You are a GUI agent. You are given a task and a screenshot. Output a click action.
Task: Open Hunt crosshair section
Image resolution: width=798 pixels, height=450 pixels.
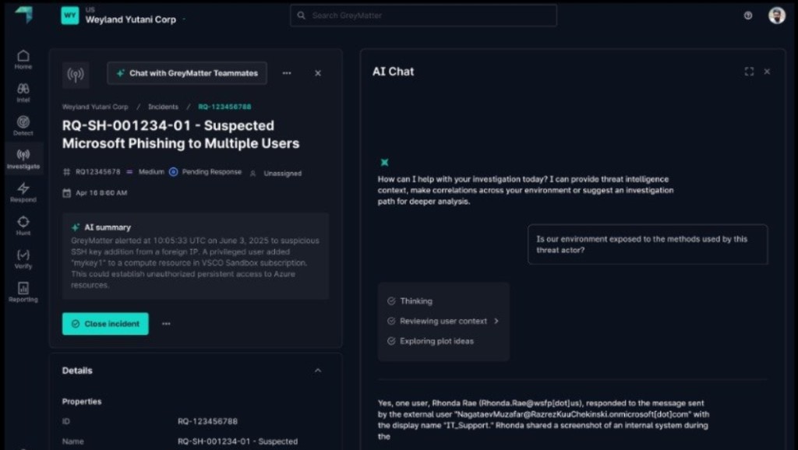[x=23, y=226]
